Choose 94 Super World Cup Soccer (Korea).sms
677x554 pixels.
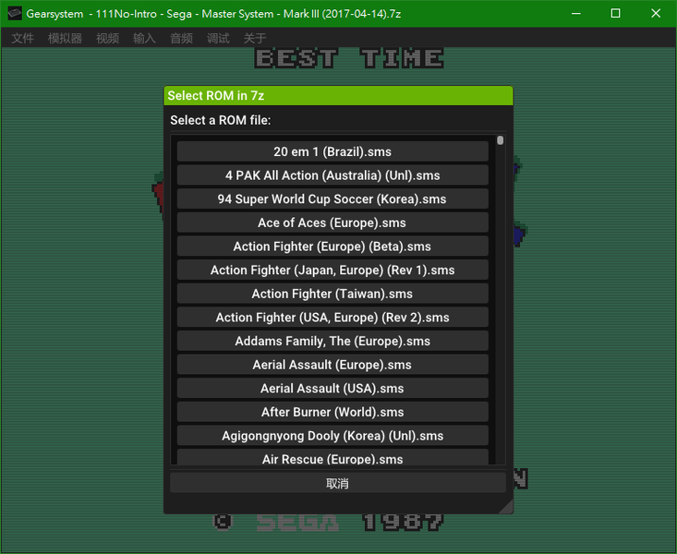click(332, 199)
